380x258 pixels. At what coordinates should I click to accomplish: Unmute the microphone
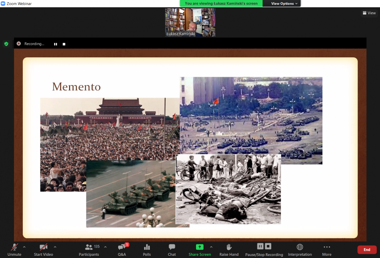point(14,250)
